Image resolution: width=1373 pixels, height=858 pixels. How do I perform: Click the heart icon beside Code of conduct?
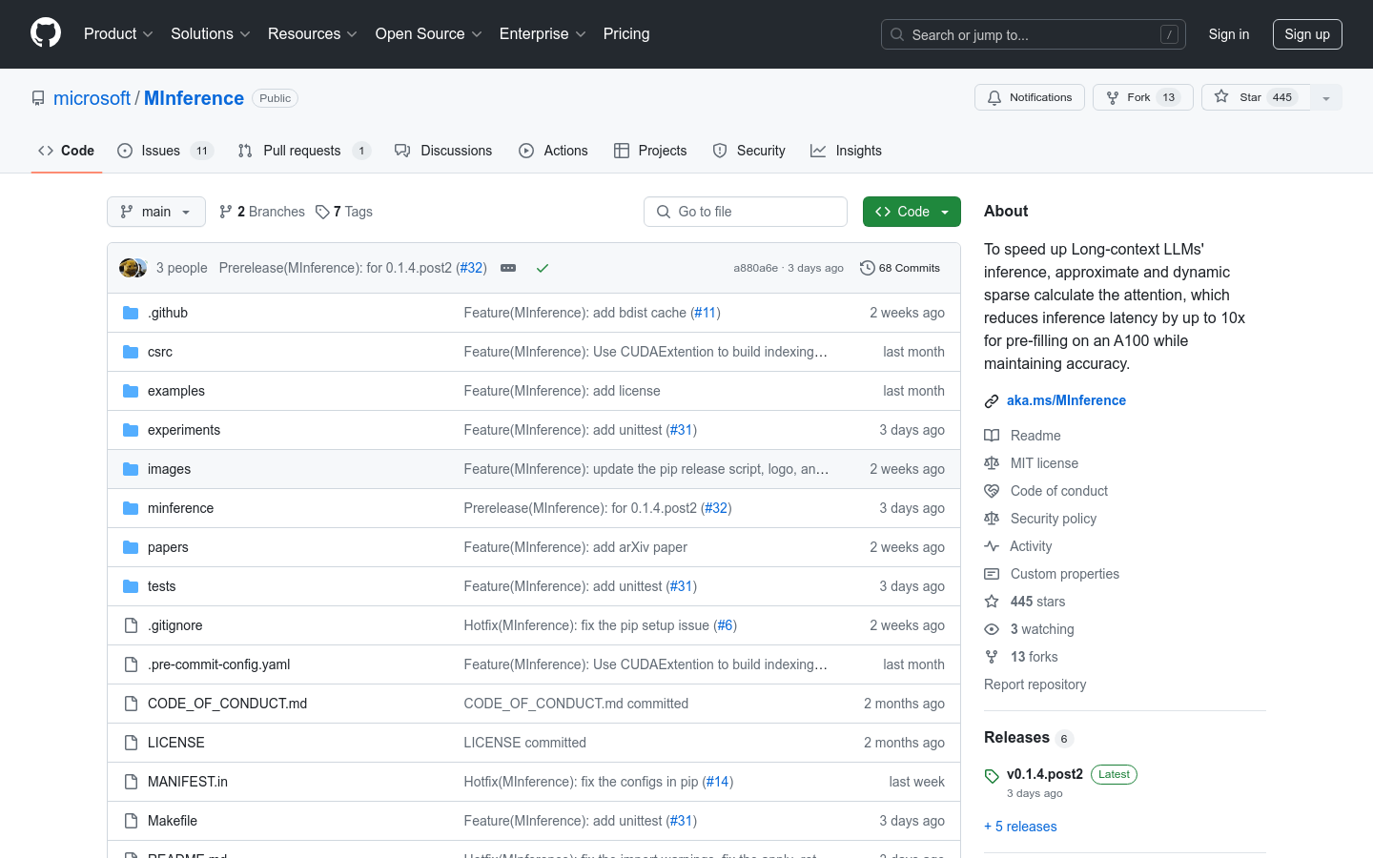(992, 491)
